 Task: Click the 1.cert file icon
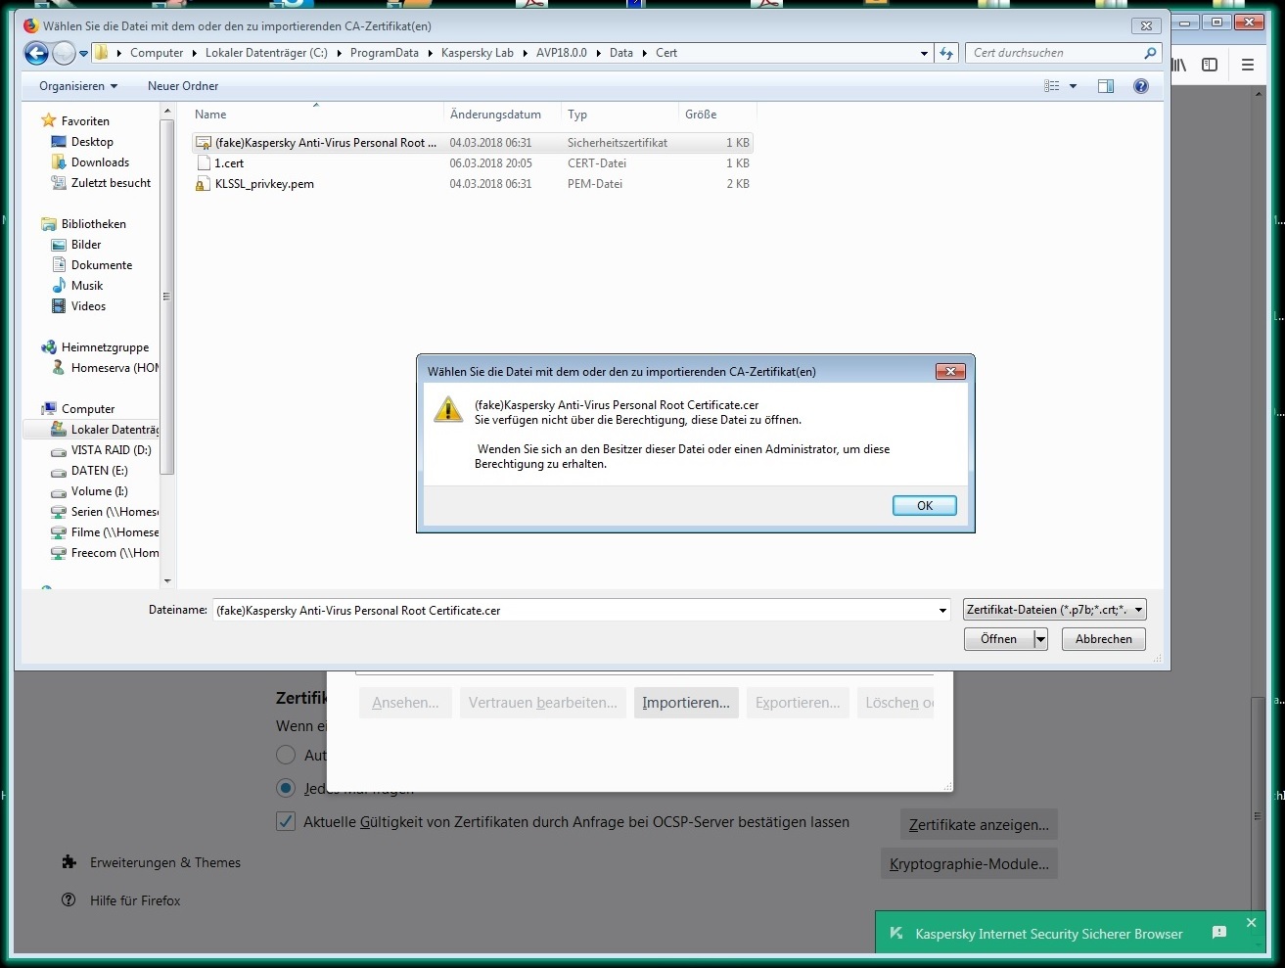204,163
